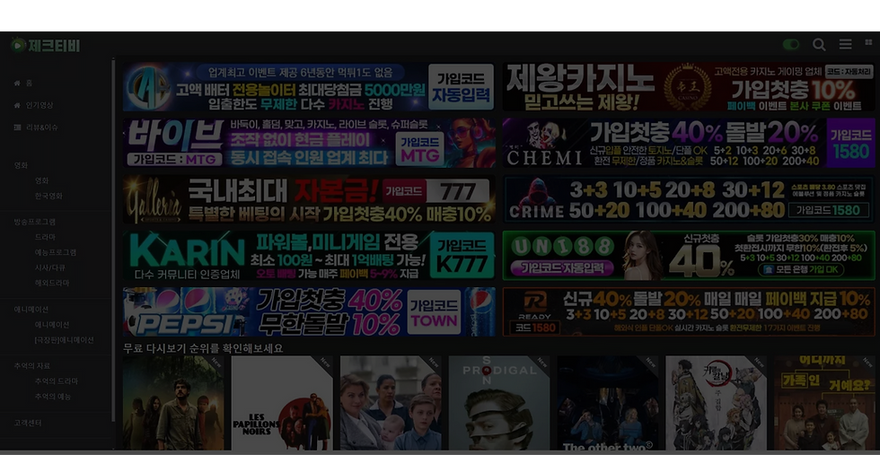Open the 드라마 sidebar link
880x455 pixels.
45,237
